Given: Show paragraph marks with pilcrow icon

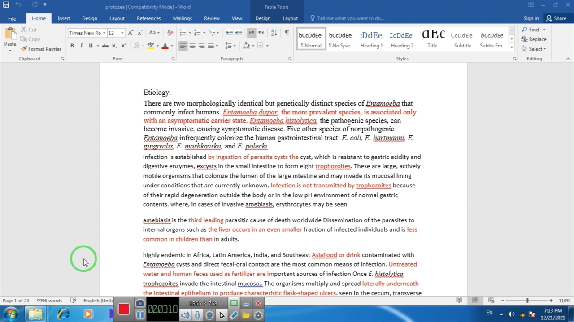Looking at the screenshot, I should click(x=287, y=33).
